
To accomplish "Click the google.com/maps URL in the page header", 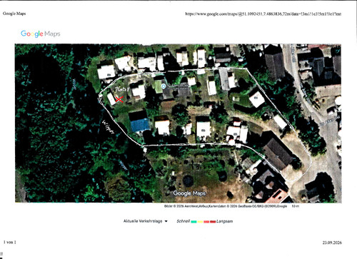I will (263, 14).
